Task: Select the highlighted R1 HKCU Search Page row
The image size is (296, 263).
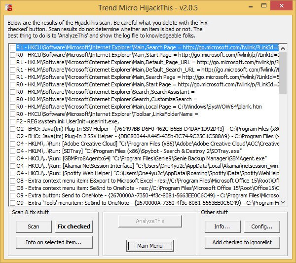Action: coord(147,47)
